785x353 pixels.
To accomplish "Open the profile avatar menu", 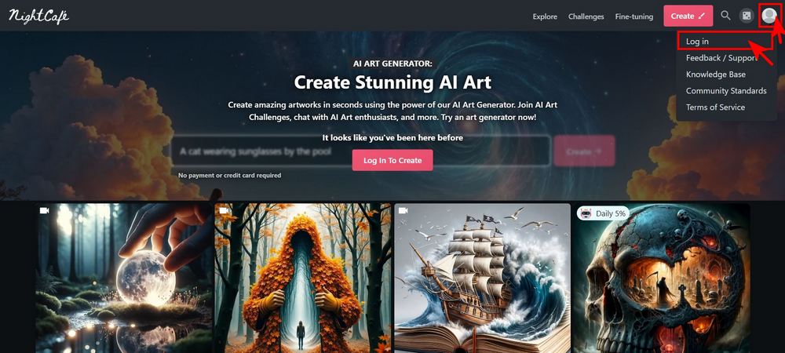I will pos(769,16).
